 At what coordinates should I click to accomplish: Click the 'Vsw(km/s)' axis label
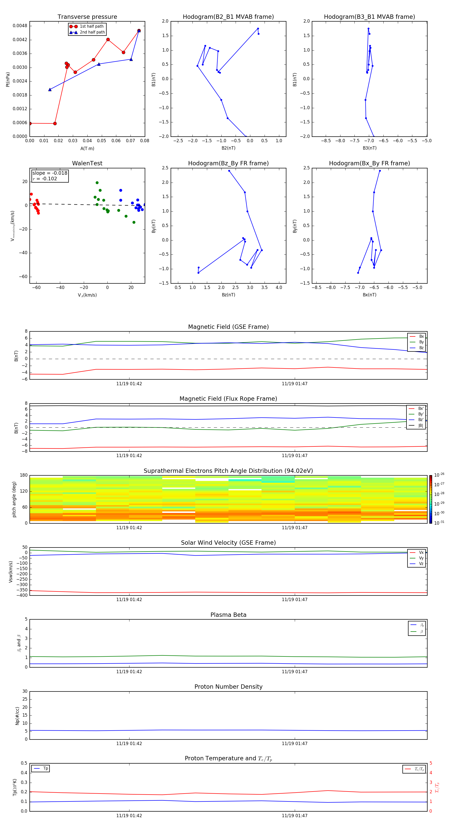(11, 572)
